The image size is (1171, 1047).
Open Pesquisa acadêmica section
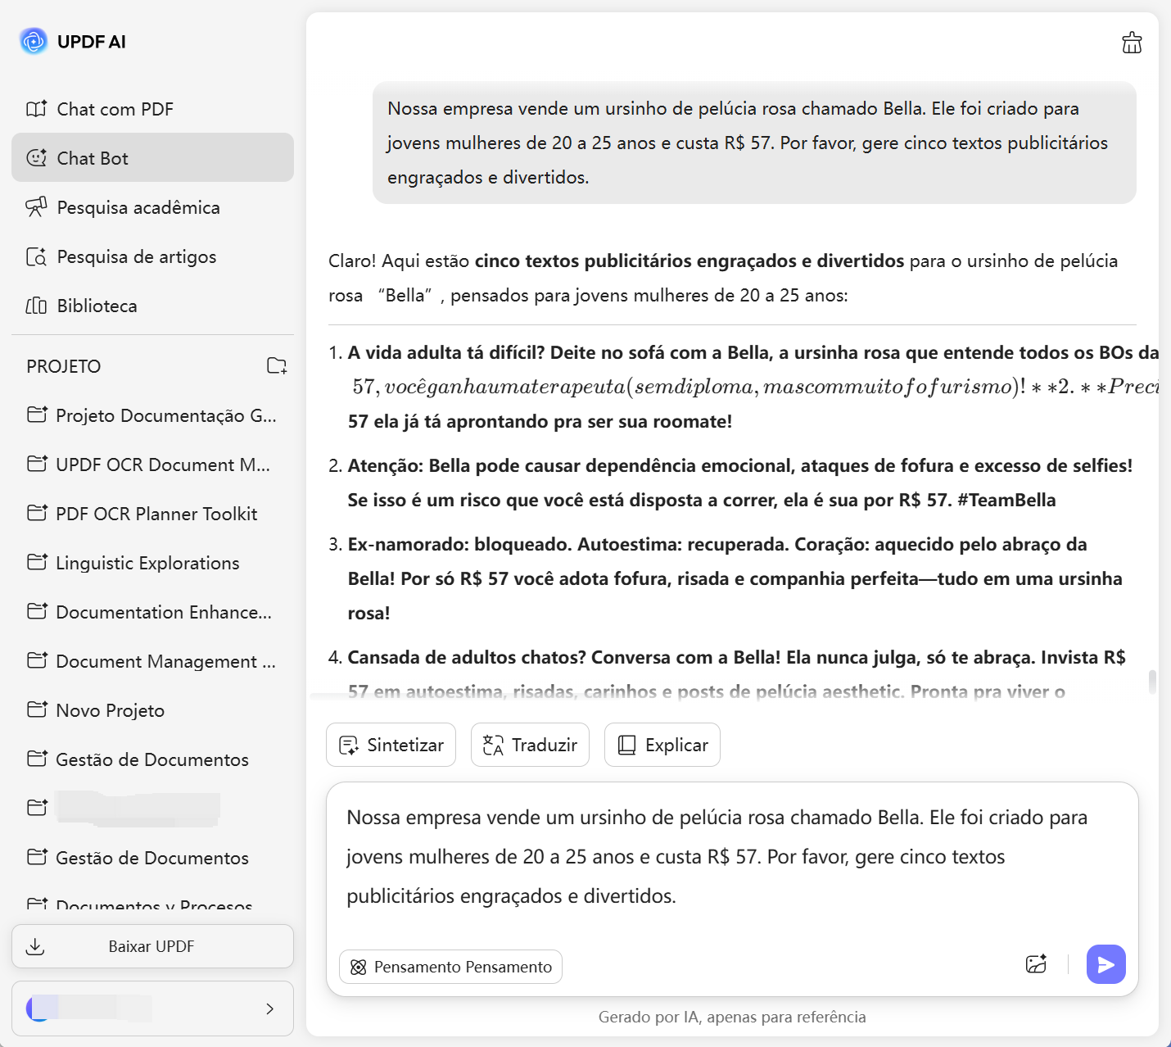(138, 207)
